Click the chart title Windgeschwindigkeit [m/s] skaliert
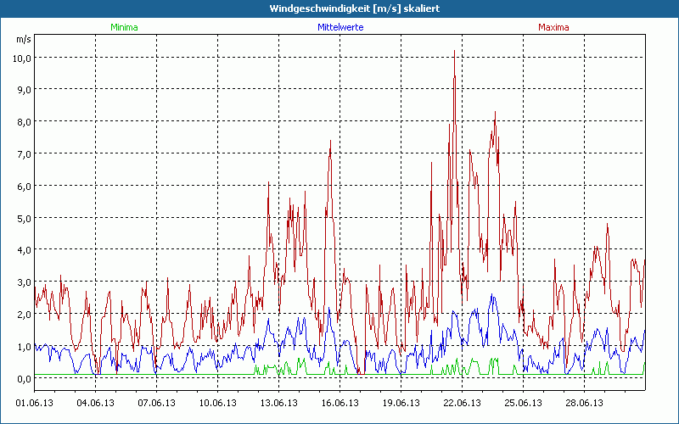The width and height of the screenshot is (679, 424). [339, 8]
